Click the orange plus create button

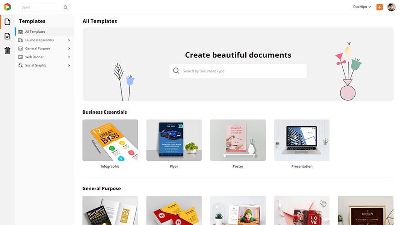pos(379,7)
